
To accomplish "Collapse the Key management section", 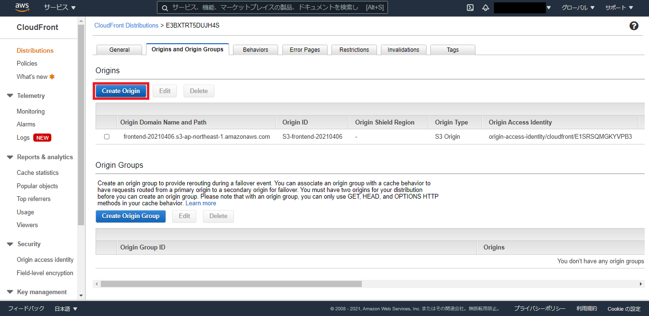I will (10, 292).
